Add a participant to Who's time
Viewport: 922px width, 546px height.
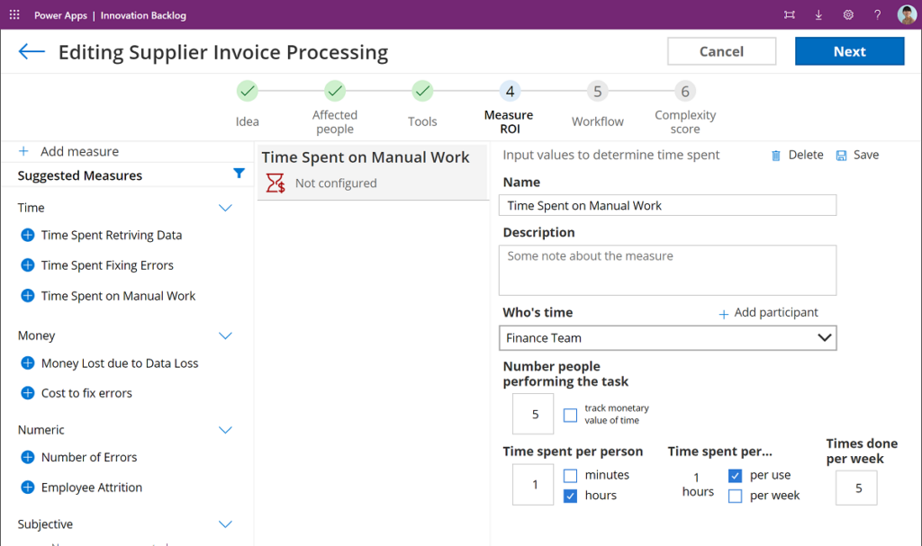point(768,312)
